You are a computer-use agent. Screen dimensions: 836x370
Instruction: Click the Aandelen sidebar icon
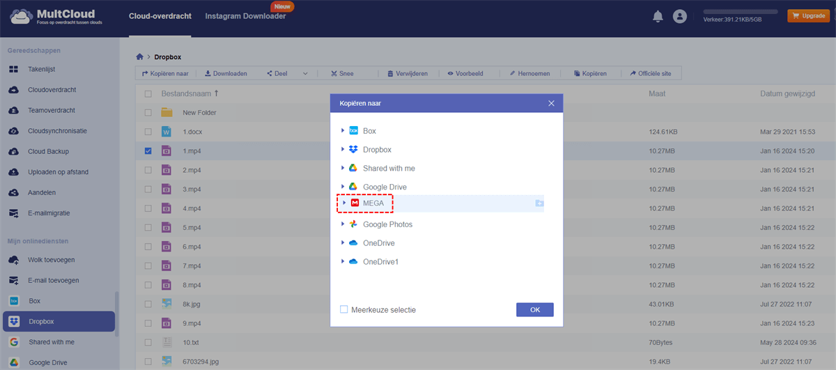(14, 192)
